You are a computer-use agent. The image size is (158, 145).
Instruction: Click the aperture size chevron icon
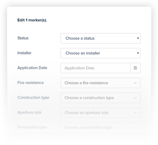(x=135, y=113)
